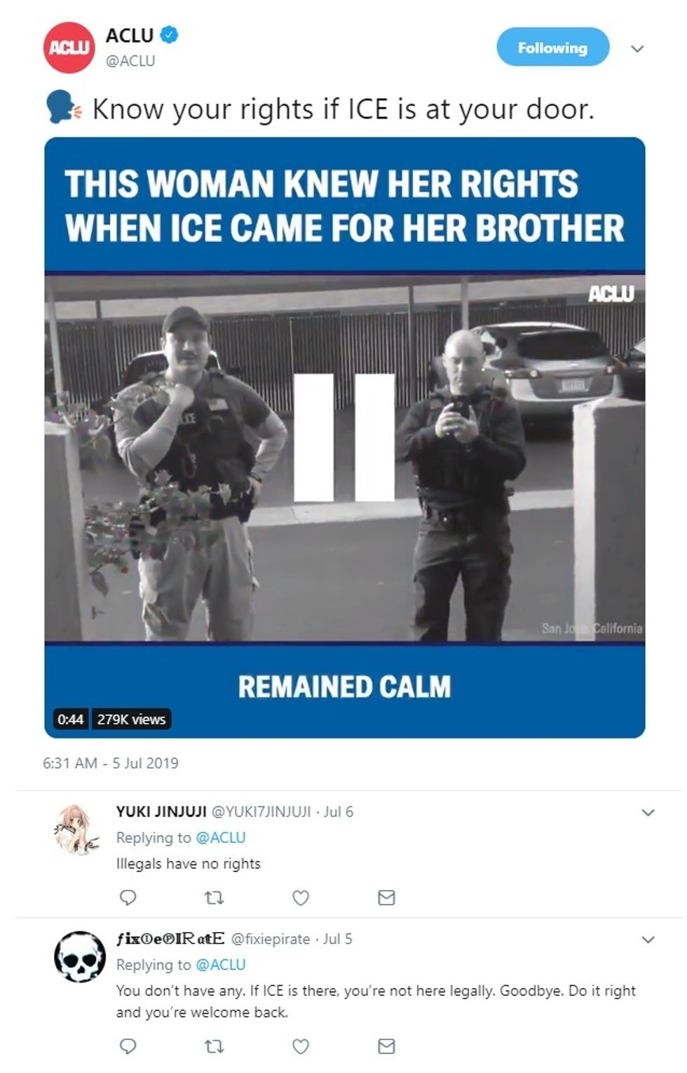The width and height of the screenshot is (687, 1073).
Task: Pause the video with center pause button
Action: pos(344,437)
